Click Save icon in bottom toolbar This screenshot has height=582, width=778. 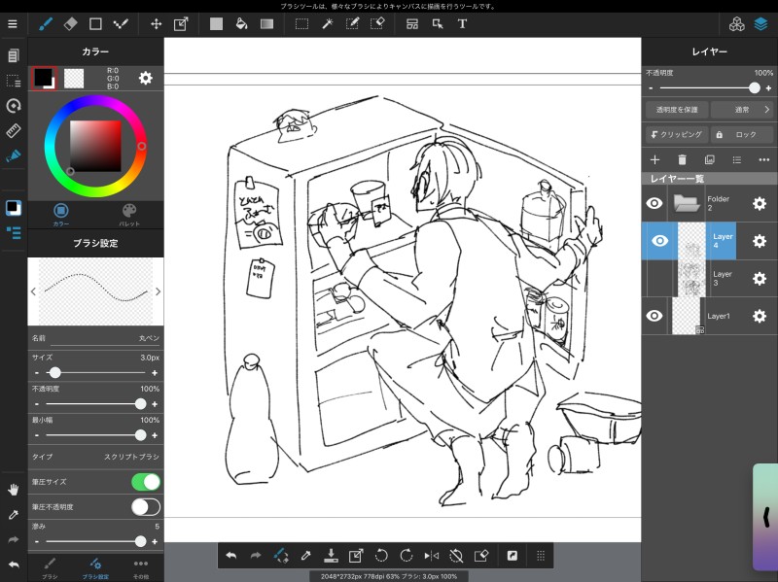pyautogui.click(x=331, y=556)
